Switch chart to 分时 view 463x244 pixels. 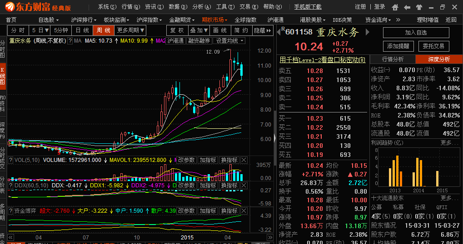pos(18,30)
